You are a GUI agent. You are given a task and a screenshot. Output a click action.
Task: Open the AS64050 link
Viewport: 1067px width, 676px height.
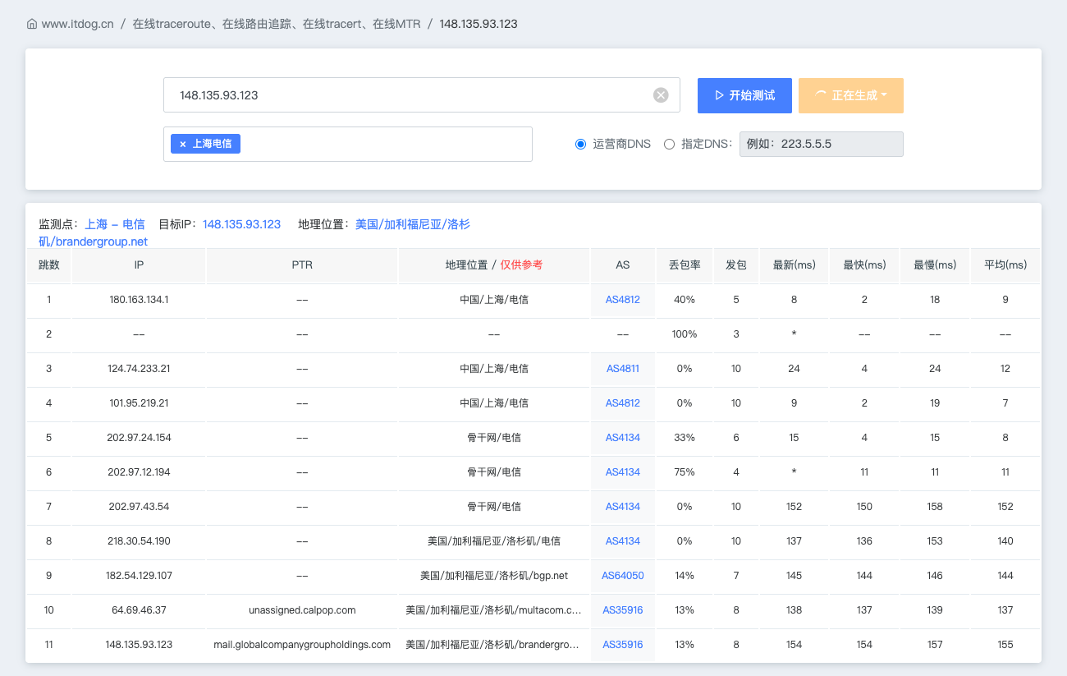tap(623, 576)
